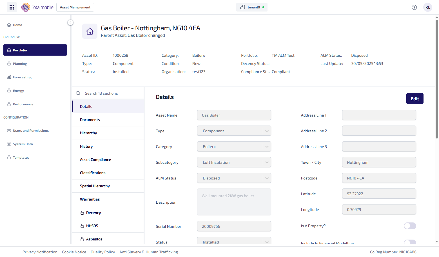
Task: Open the app launcher grid icon
Action: (12, 7)
